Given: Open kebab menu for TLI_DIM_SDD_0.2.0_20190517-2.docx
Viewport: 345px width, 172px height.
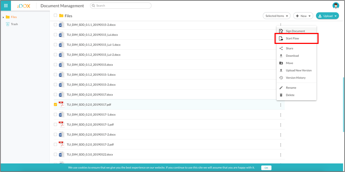Looking at the screenshot, I should (x=280, y=135).
